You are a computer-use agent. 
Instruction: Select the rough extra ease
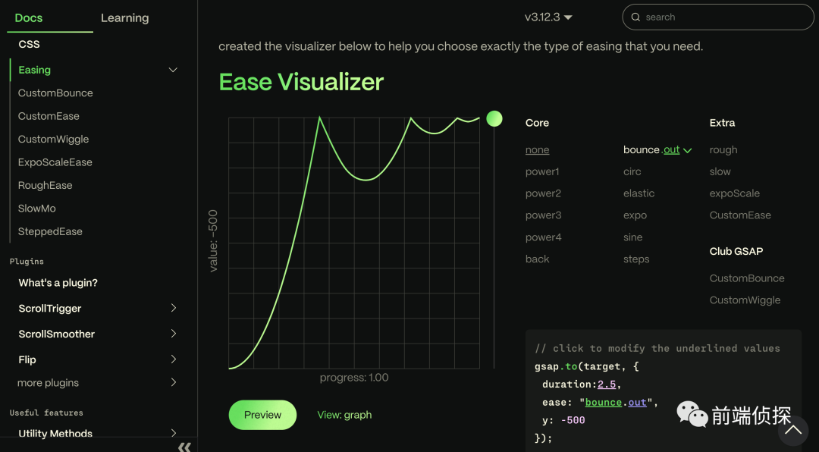[723, 150]
